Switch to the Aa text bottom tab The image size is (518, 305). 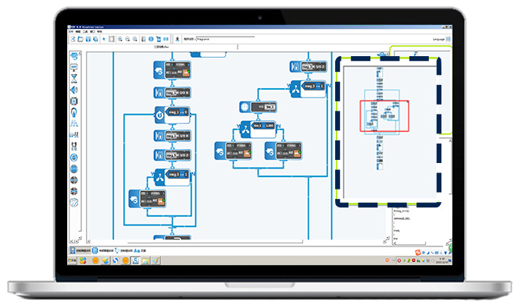tap(140, 251)
